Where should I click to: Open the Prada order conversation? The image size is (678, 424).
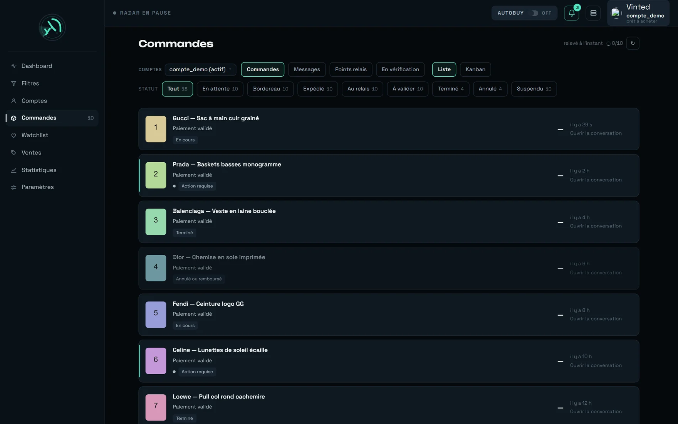point(596,180)
